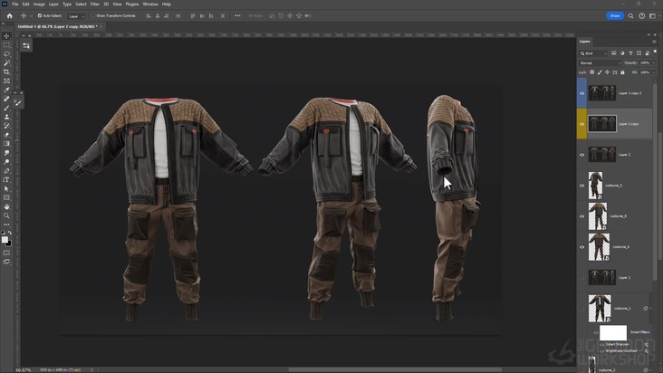Open the Move tool preset dropdown arrow
Image resolution: width=663 pixels, height=373 pixels.
pyautogui.click(x=31, y=16)
